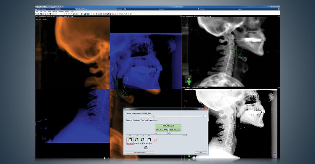Select the RLAT Set Up image thumbnail
Screen dimensions: 315x164
(x=130, y=140)
